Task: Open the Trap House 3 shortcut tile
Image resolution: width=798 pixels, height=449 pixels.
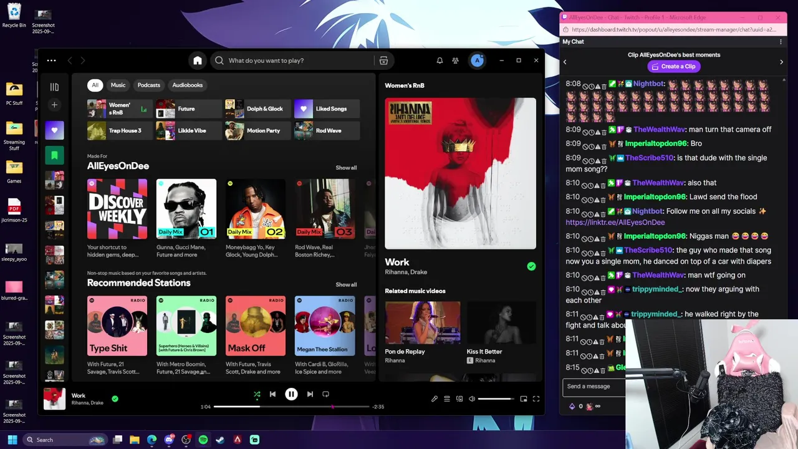Action: pyautogui.click(x=120, y=130)
